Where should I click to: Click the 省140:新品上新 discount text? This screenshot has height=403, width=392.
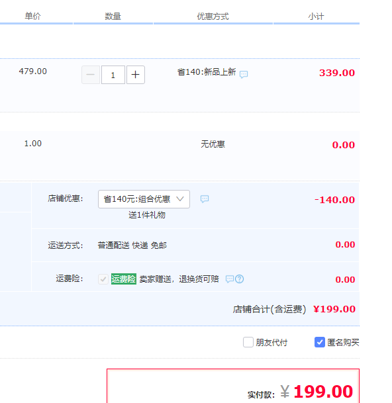pos(207,72)
